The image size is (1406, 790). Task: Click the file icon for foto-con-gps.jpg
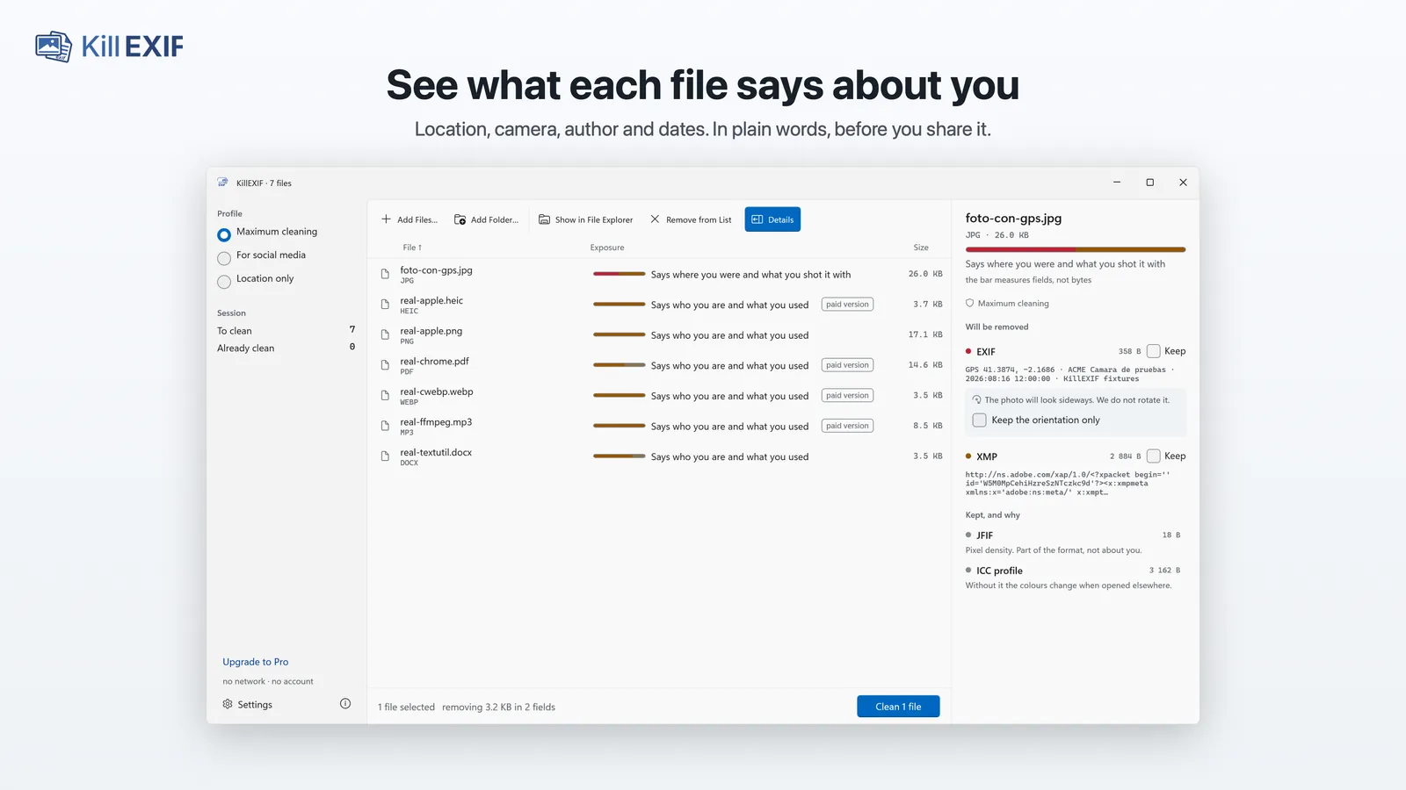(385, 274)
